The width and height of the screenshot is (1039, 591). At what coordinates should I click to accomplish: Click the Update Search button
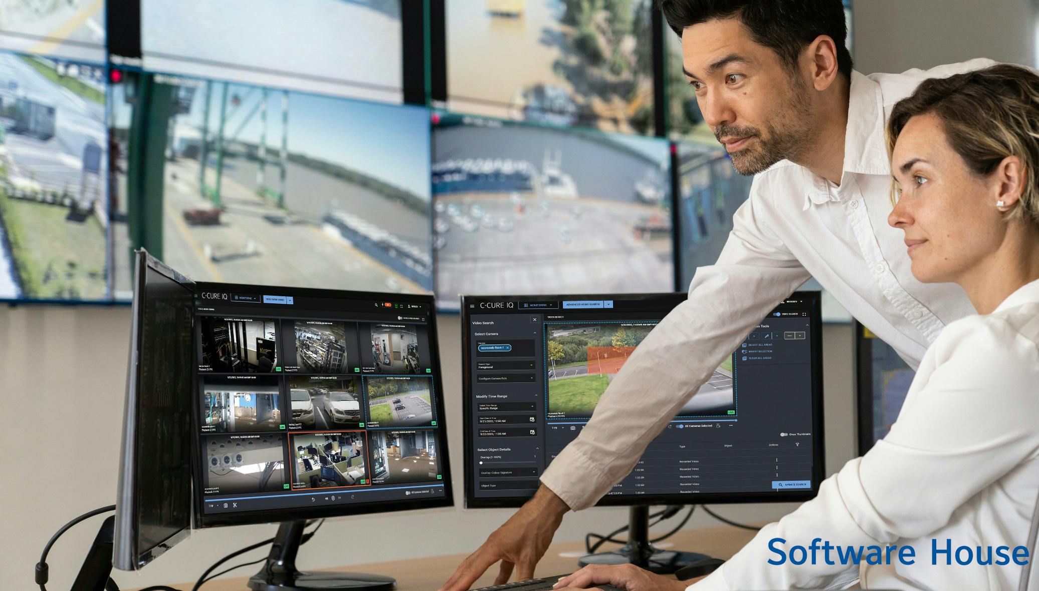pos(791,484)
